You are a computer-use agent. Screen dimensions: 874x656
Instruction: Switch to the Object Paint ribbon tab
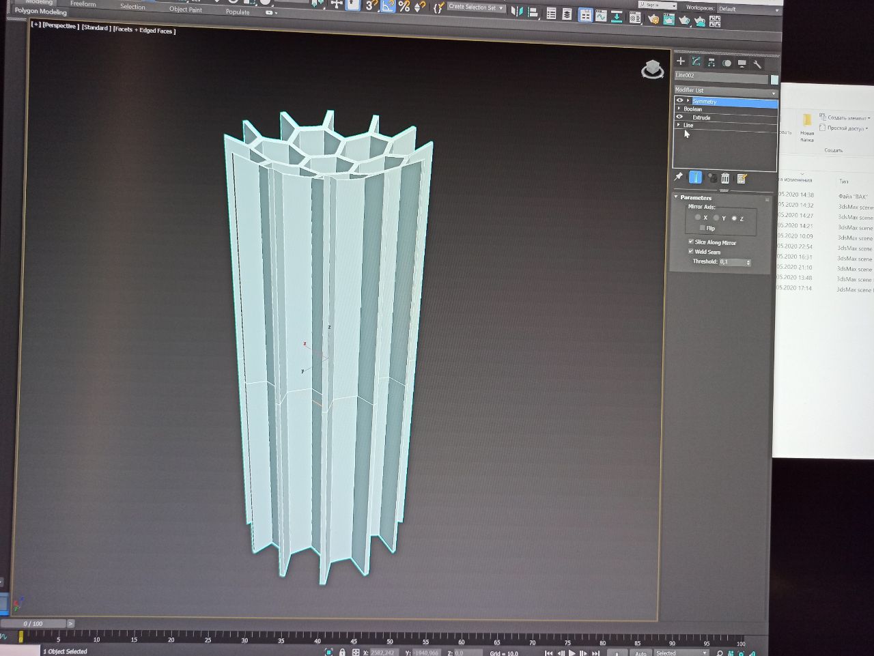pos(186,9)
